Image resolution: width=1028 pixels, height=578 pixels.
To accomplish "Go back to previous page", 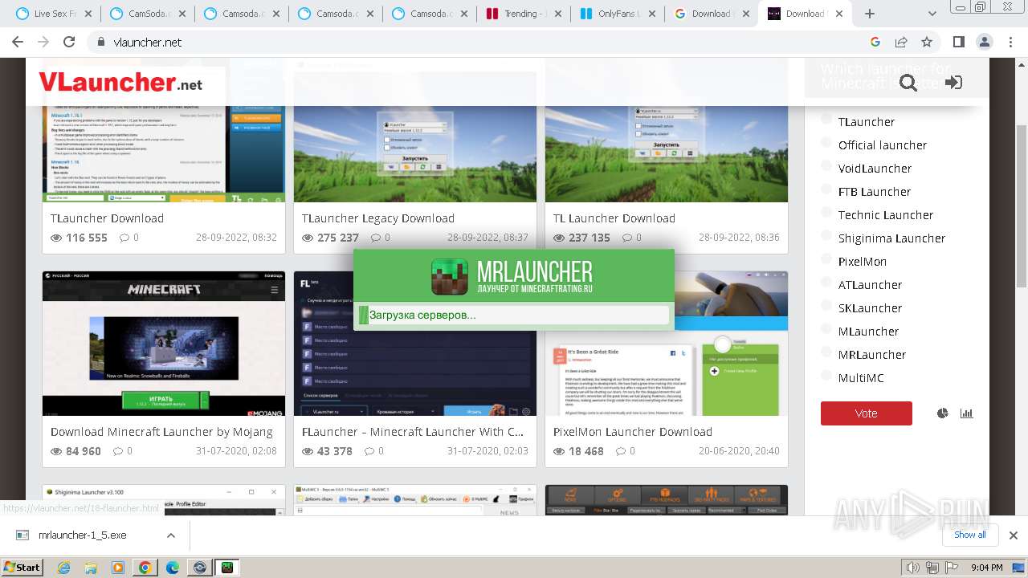I will point(18,42).
